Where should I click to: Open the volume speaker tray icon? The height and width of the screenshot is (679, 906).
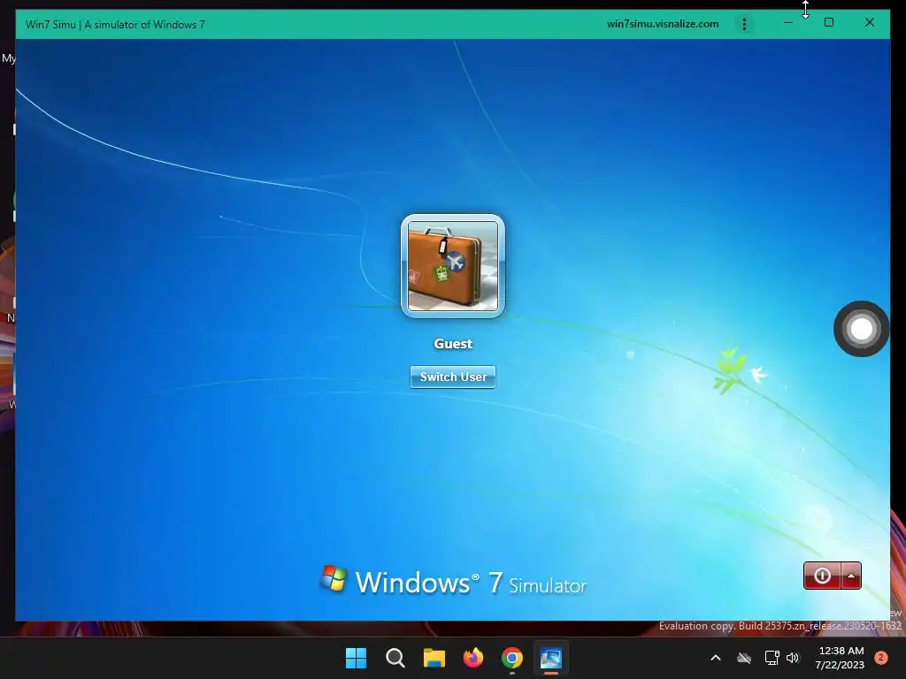coord(793,658)
